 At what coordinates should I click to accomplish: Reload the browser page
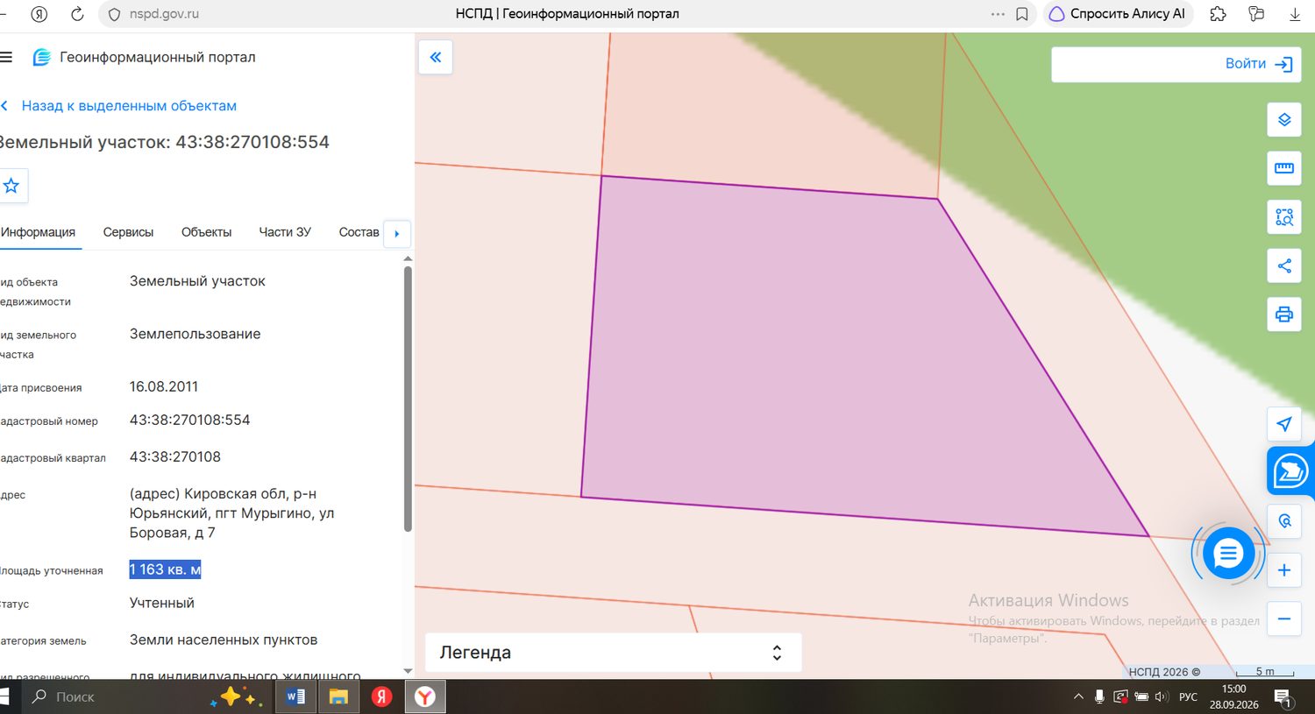pyautogui.click(x=77, y=14)
